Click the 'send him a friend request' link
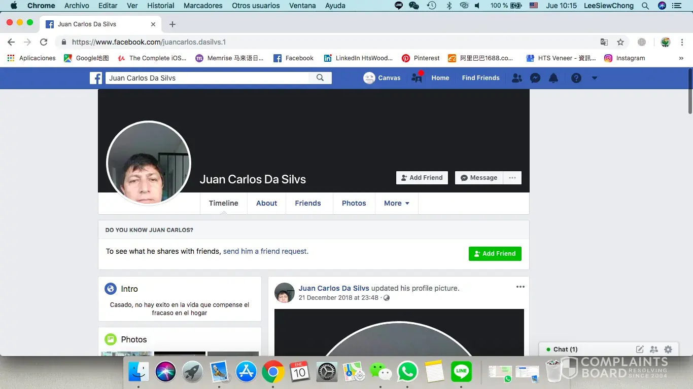Screen dimensions: 693x389 point(265,251)
